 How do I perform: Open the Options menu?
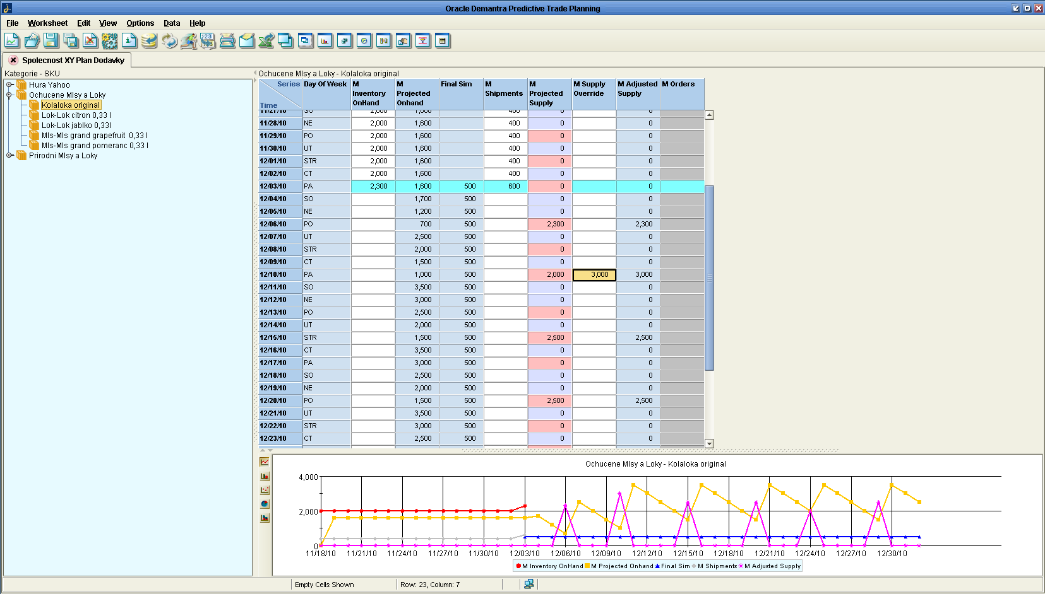click(140, 23)
